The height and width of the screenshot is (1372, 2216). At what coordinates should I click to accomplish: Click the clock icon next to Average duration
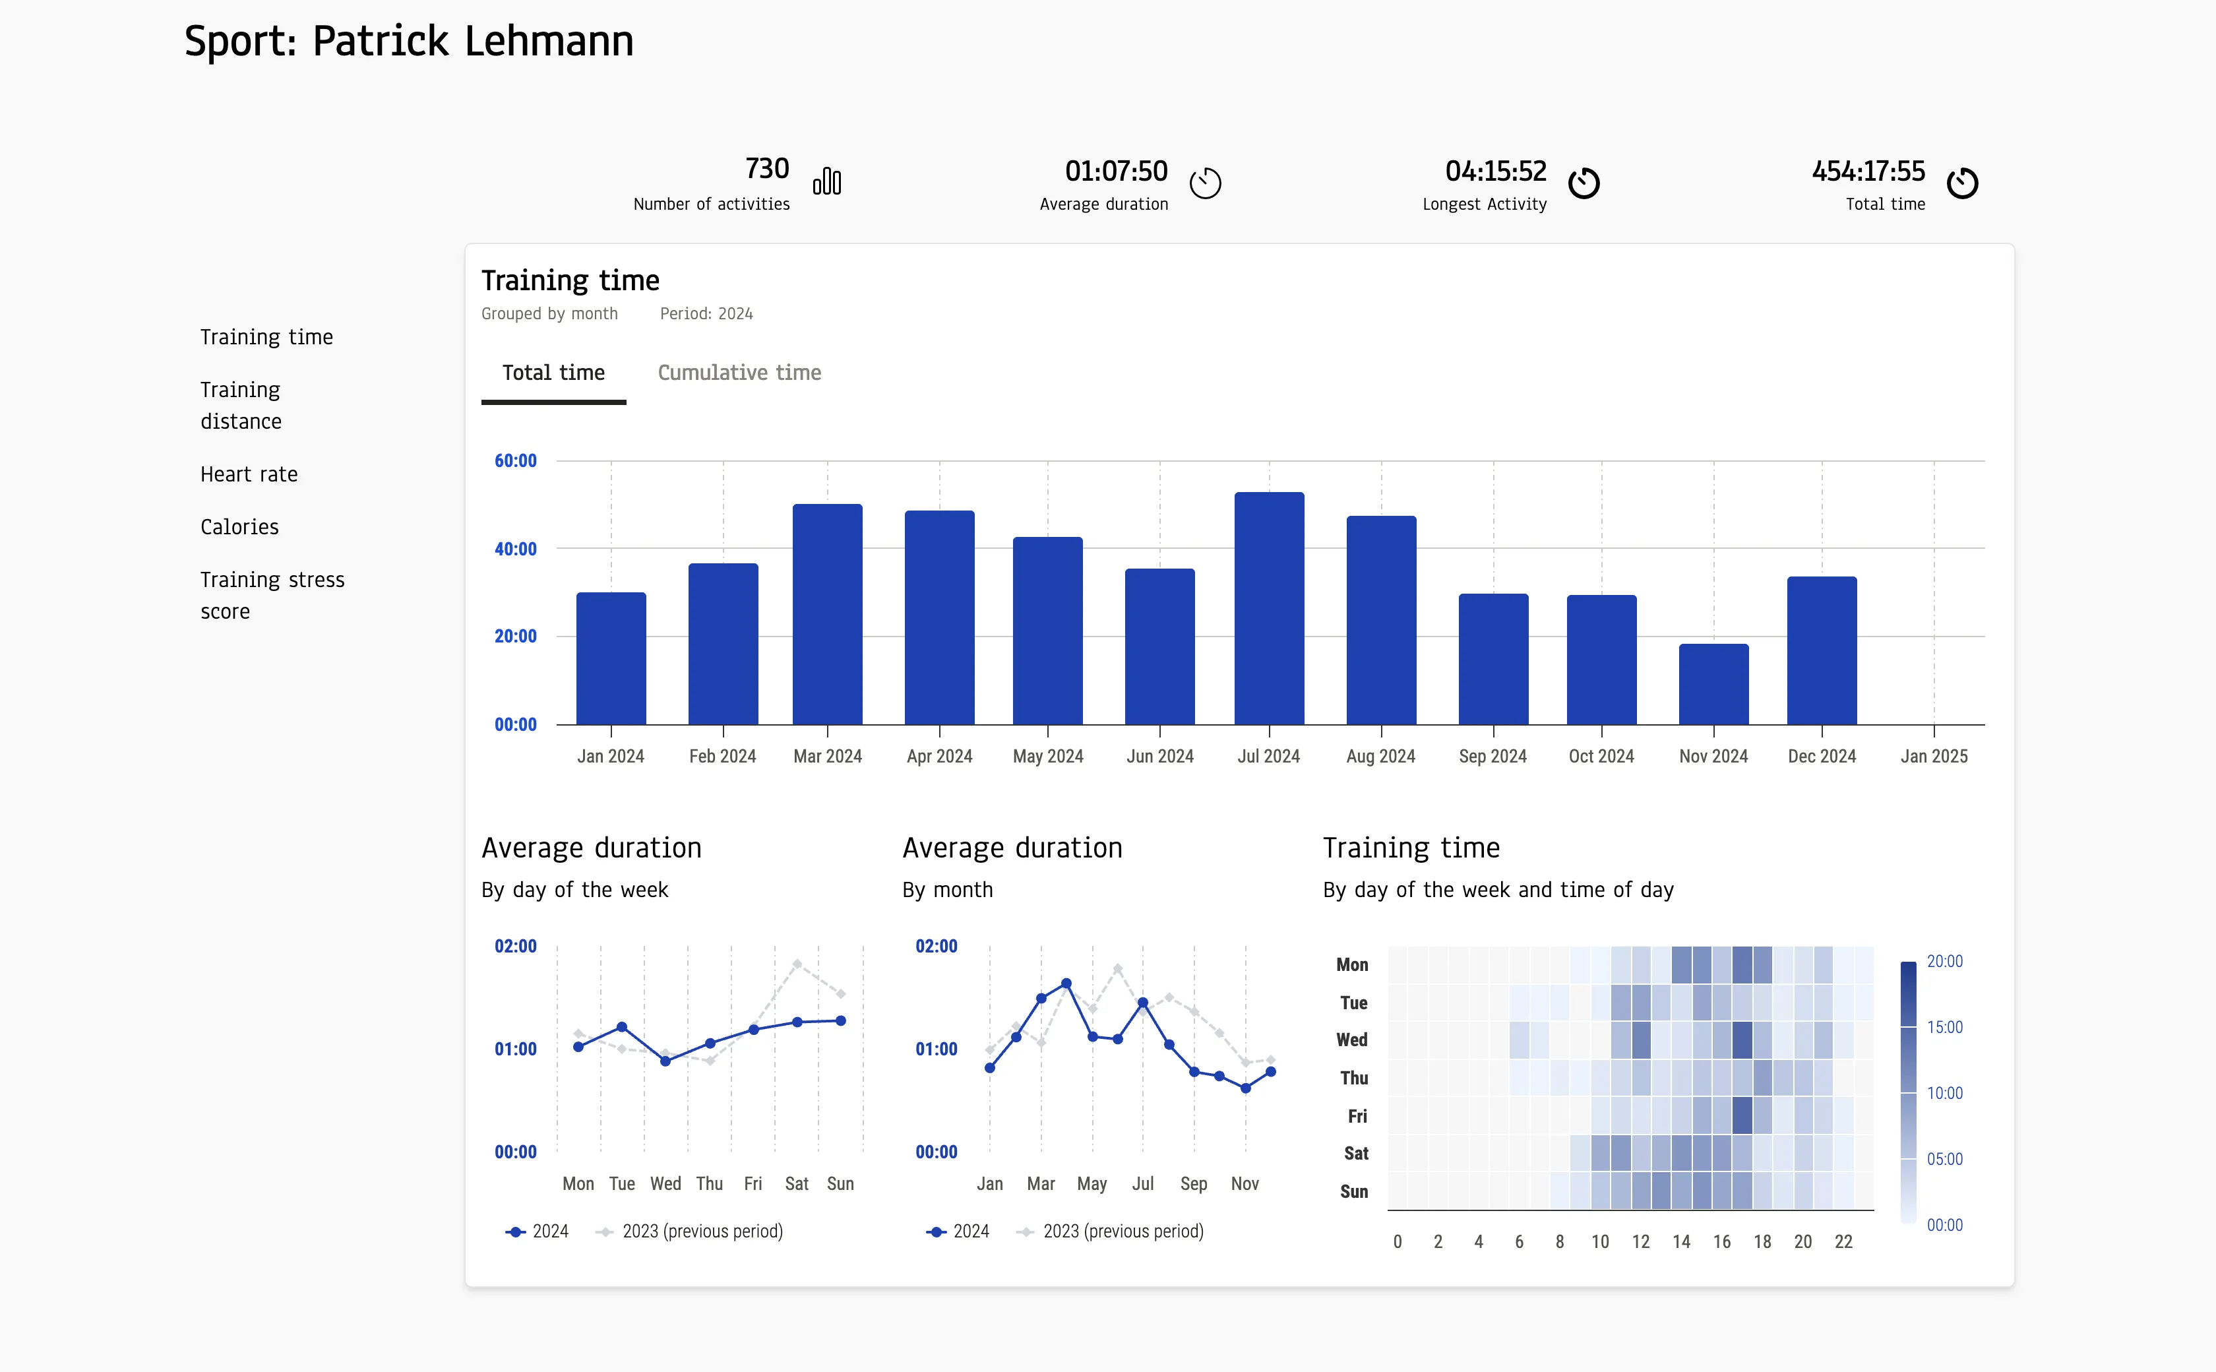[1204, 183]
